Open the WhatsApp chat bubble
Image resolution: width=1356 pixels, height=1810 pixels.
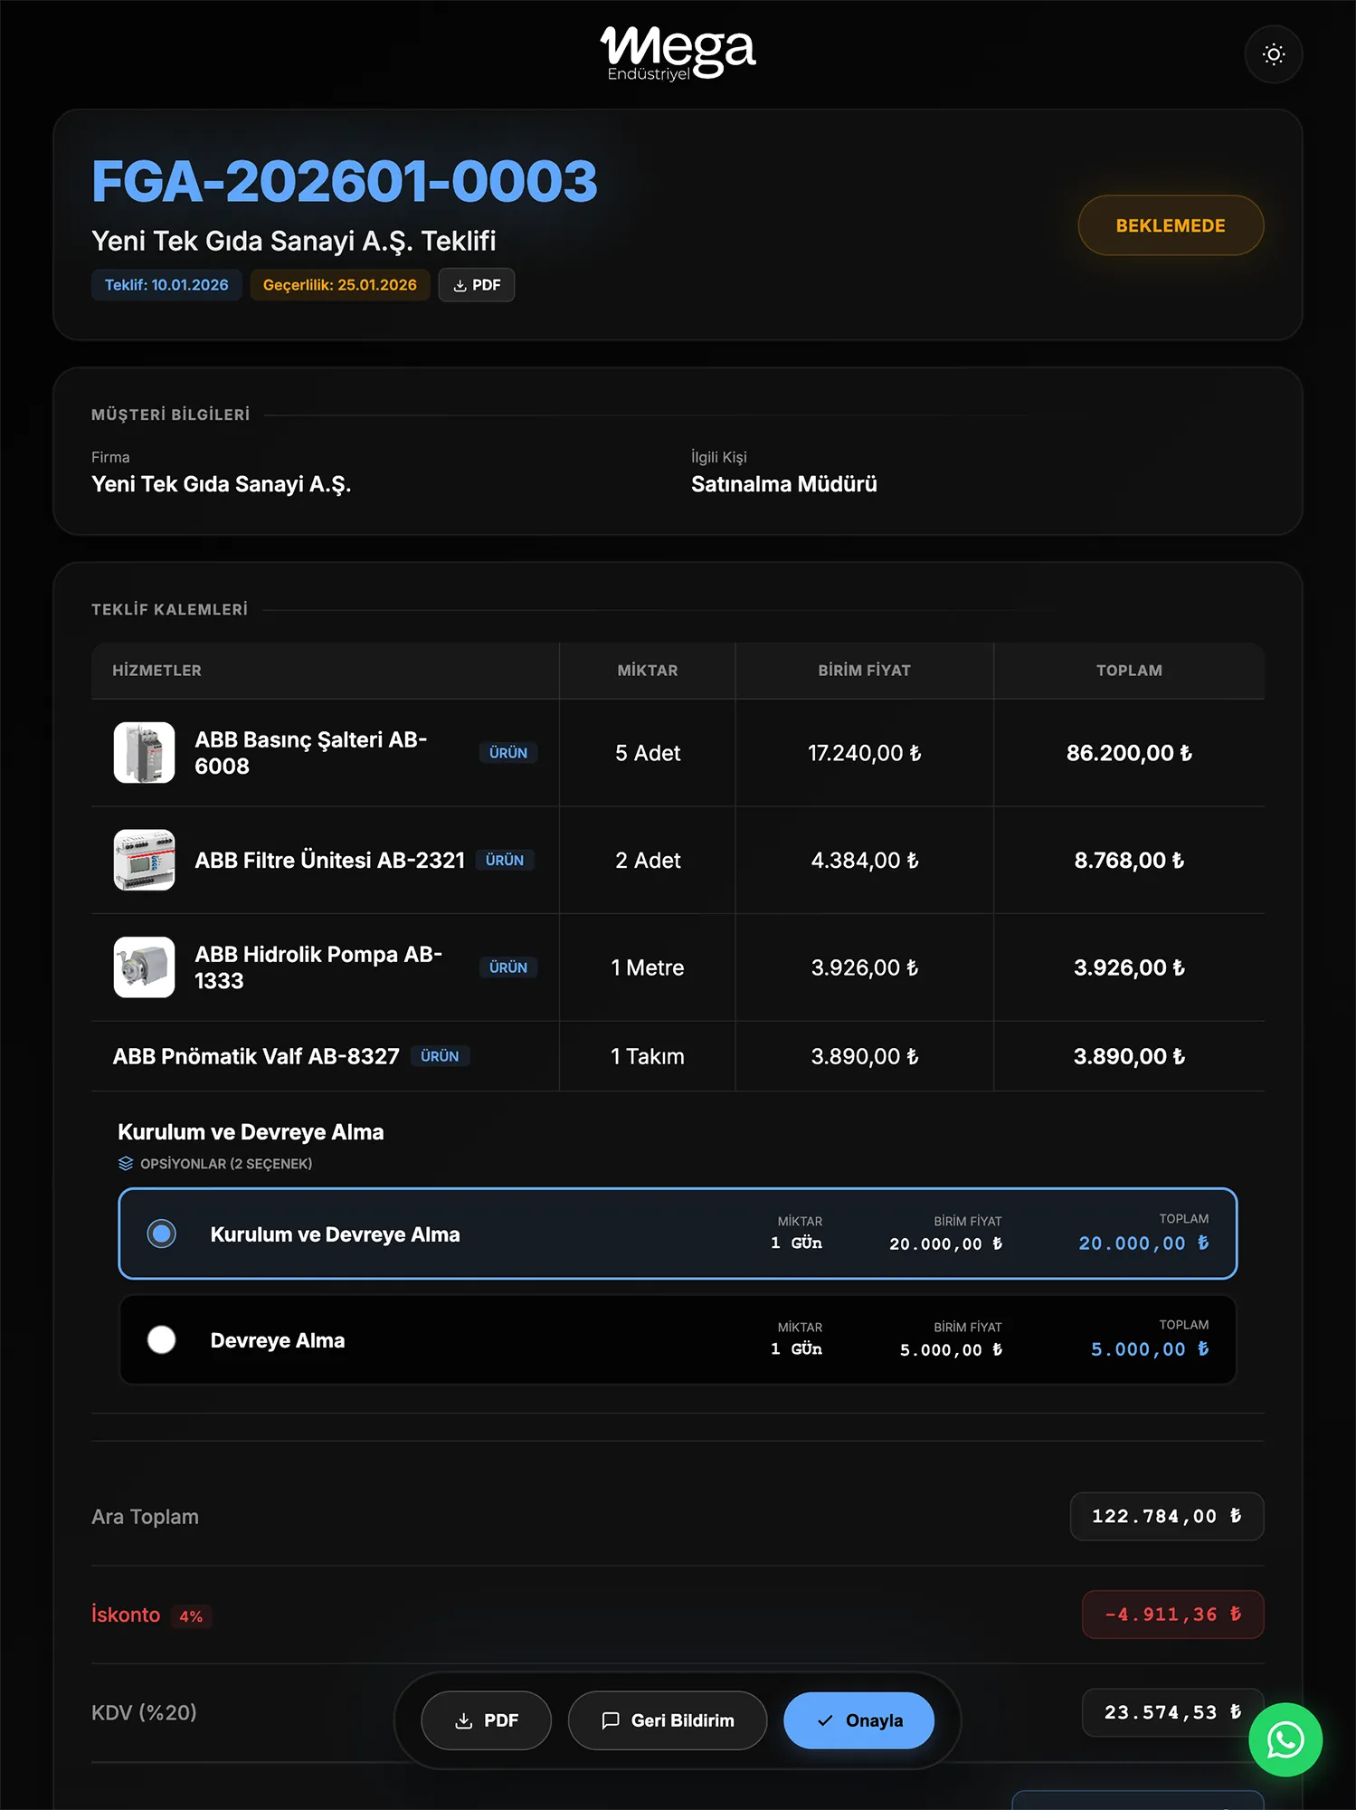[1285, 1739]
